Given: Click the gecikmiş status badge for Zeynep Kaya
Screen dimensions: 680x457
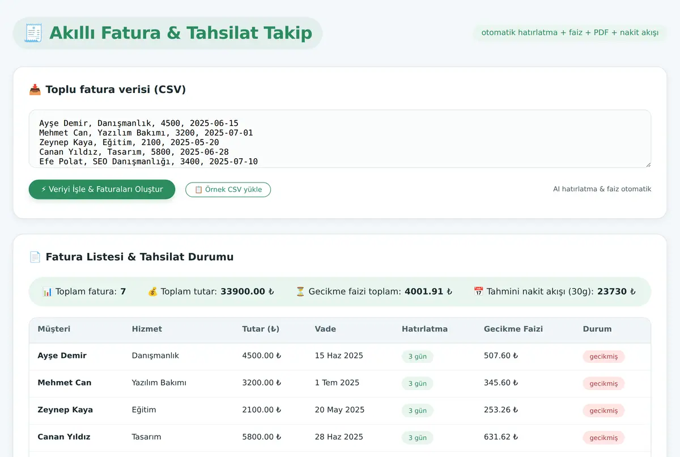Looking at the screenshot, I should 603,411.
